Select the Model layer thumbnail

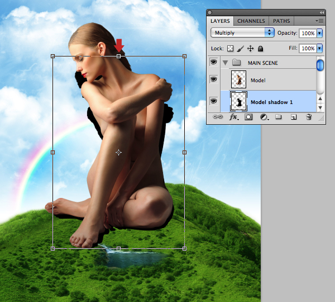[238, 79]
